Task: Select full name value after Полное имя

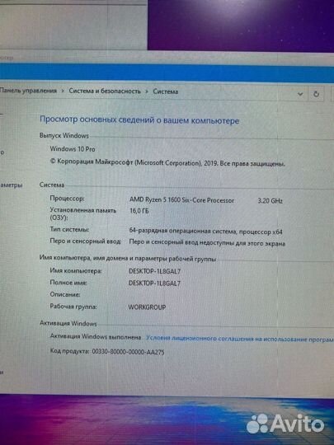Action: tap(154, 283)
